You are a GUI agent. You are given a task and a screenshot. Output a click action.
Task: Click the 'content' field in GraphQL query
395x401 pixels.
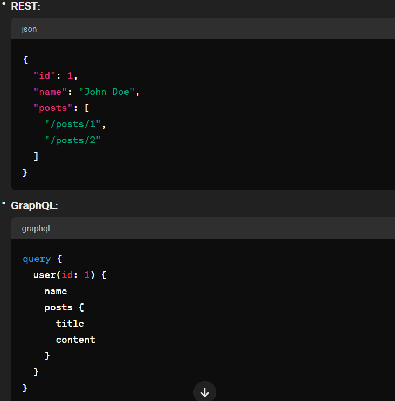click(x=75, y=340)
